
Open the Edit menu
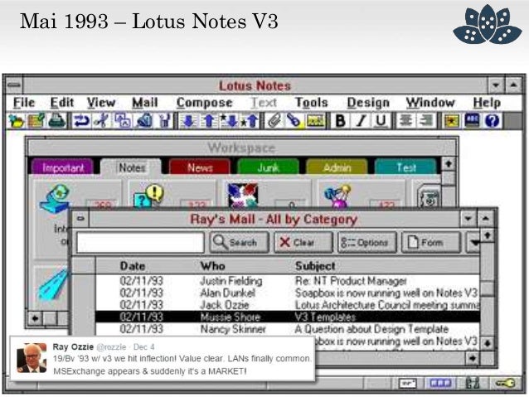tap(61, 103)
